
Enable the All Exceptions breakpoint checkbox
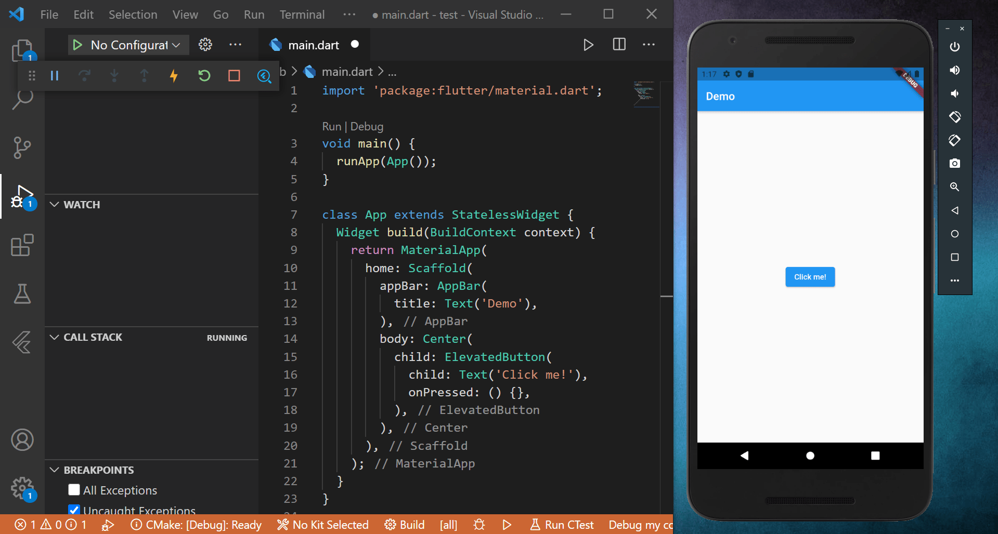74,490
